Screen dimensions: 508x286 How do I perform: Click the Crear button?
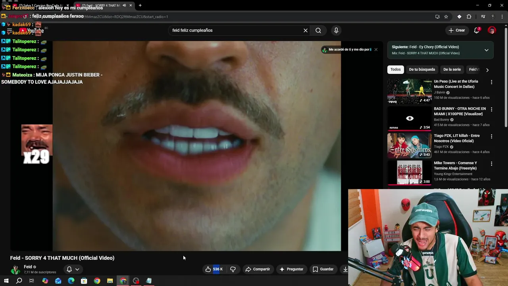(456, 30)
